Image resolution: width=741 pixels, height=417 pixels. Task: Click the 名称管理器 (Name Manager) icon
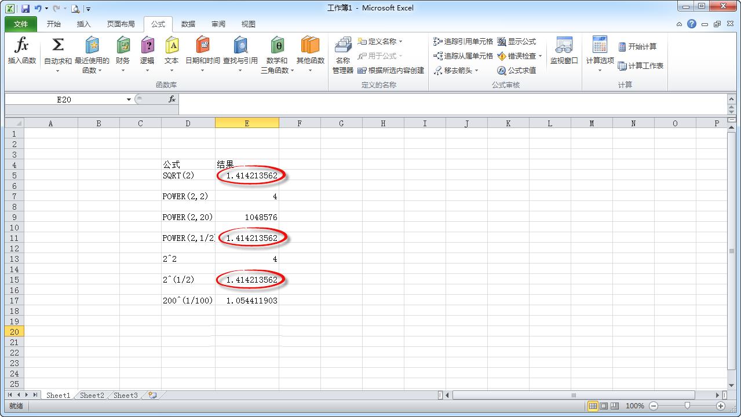pos(343,53)
